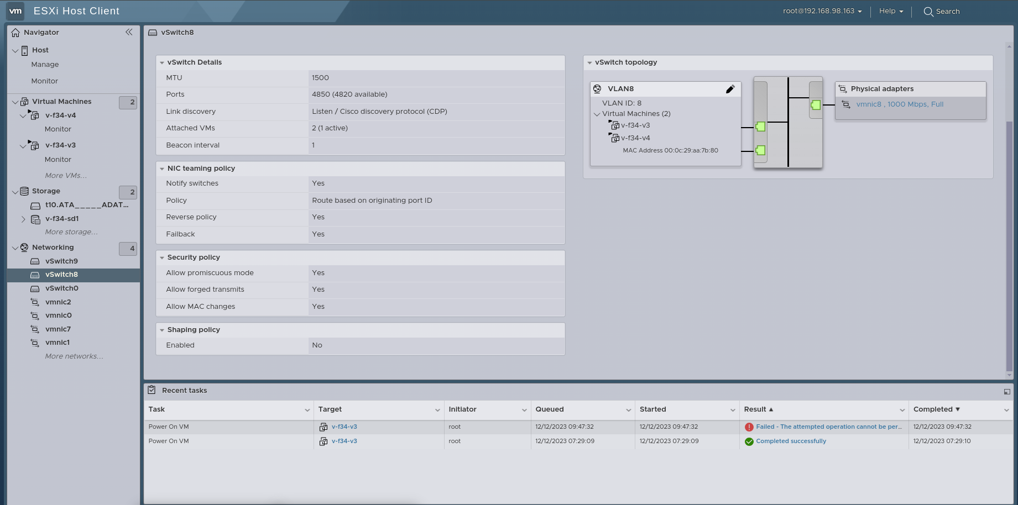
Task: Collapse the Navigator panel with double-chevron icon
Action: [x=129, y=32]
